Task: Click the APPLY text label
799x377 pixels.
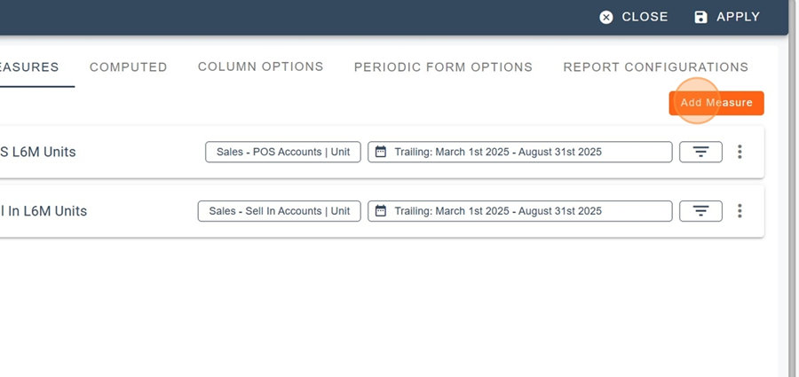Action: [738, 17]
